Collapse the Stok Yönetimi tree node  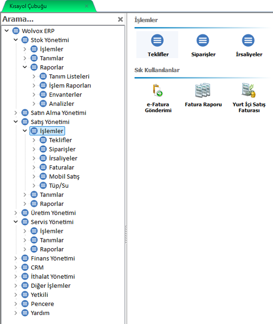coord(16,40)
